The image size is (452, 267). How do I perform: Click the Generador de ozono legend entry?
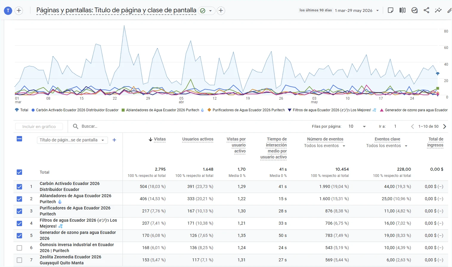[414, 110]
